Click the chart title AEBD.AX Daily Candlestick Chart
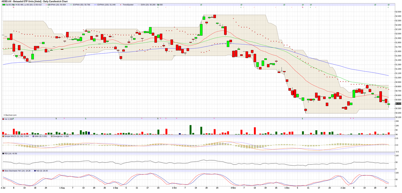Screen dimensions: 402x193 pos(34,2)
